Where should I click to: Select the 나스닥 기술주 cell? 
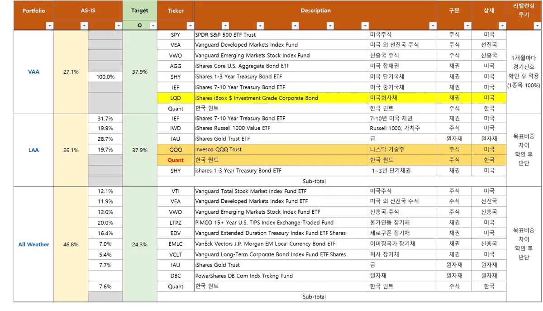[403, 149]
